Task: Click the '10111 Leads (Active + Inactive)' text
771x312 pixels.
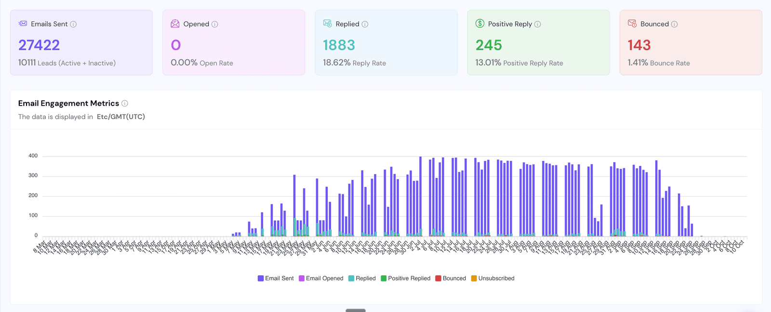Action: tap(67, 63)
